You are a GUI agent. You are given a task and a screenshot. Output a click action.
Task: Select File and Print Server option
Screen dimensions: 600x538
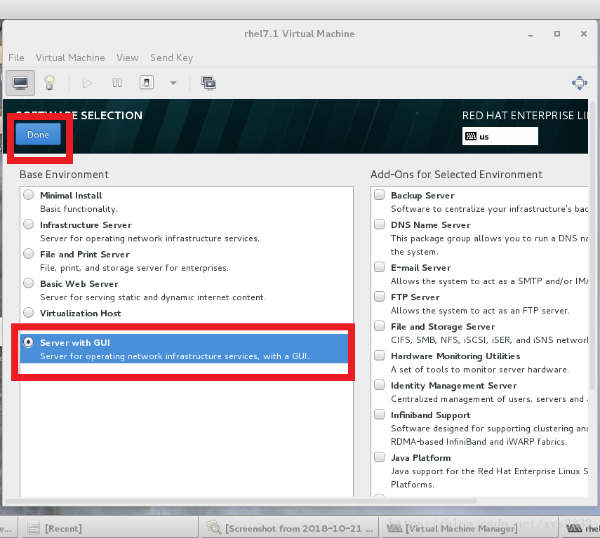[x=28, y=254]
